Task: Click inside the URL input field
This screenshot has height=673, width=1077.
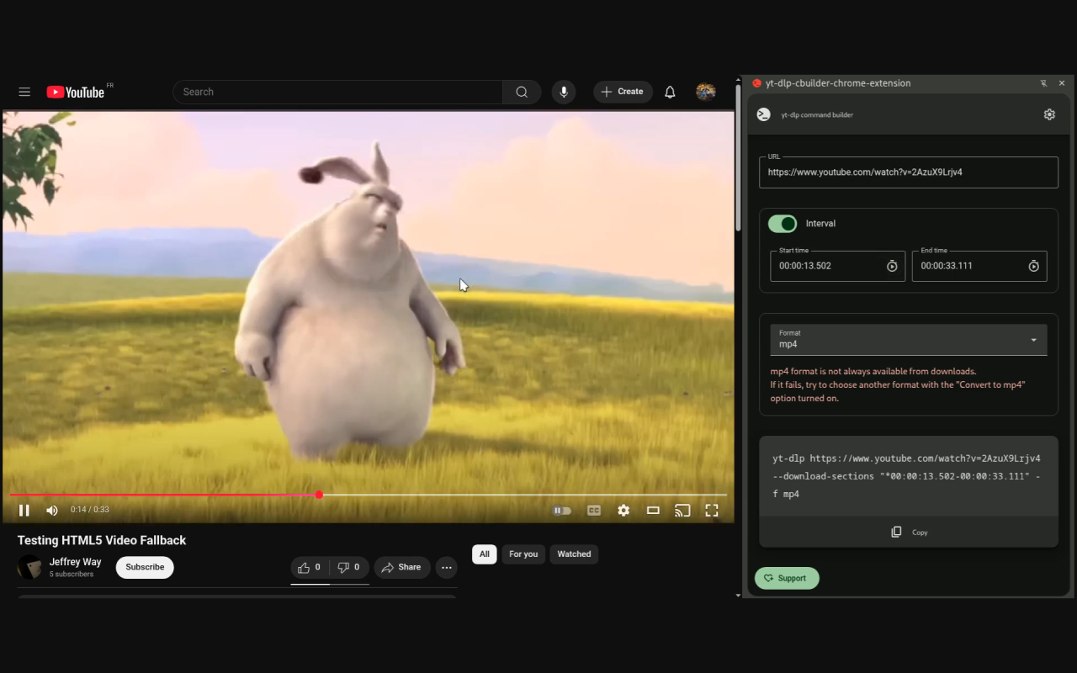Action: (x=909, y=172)
